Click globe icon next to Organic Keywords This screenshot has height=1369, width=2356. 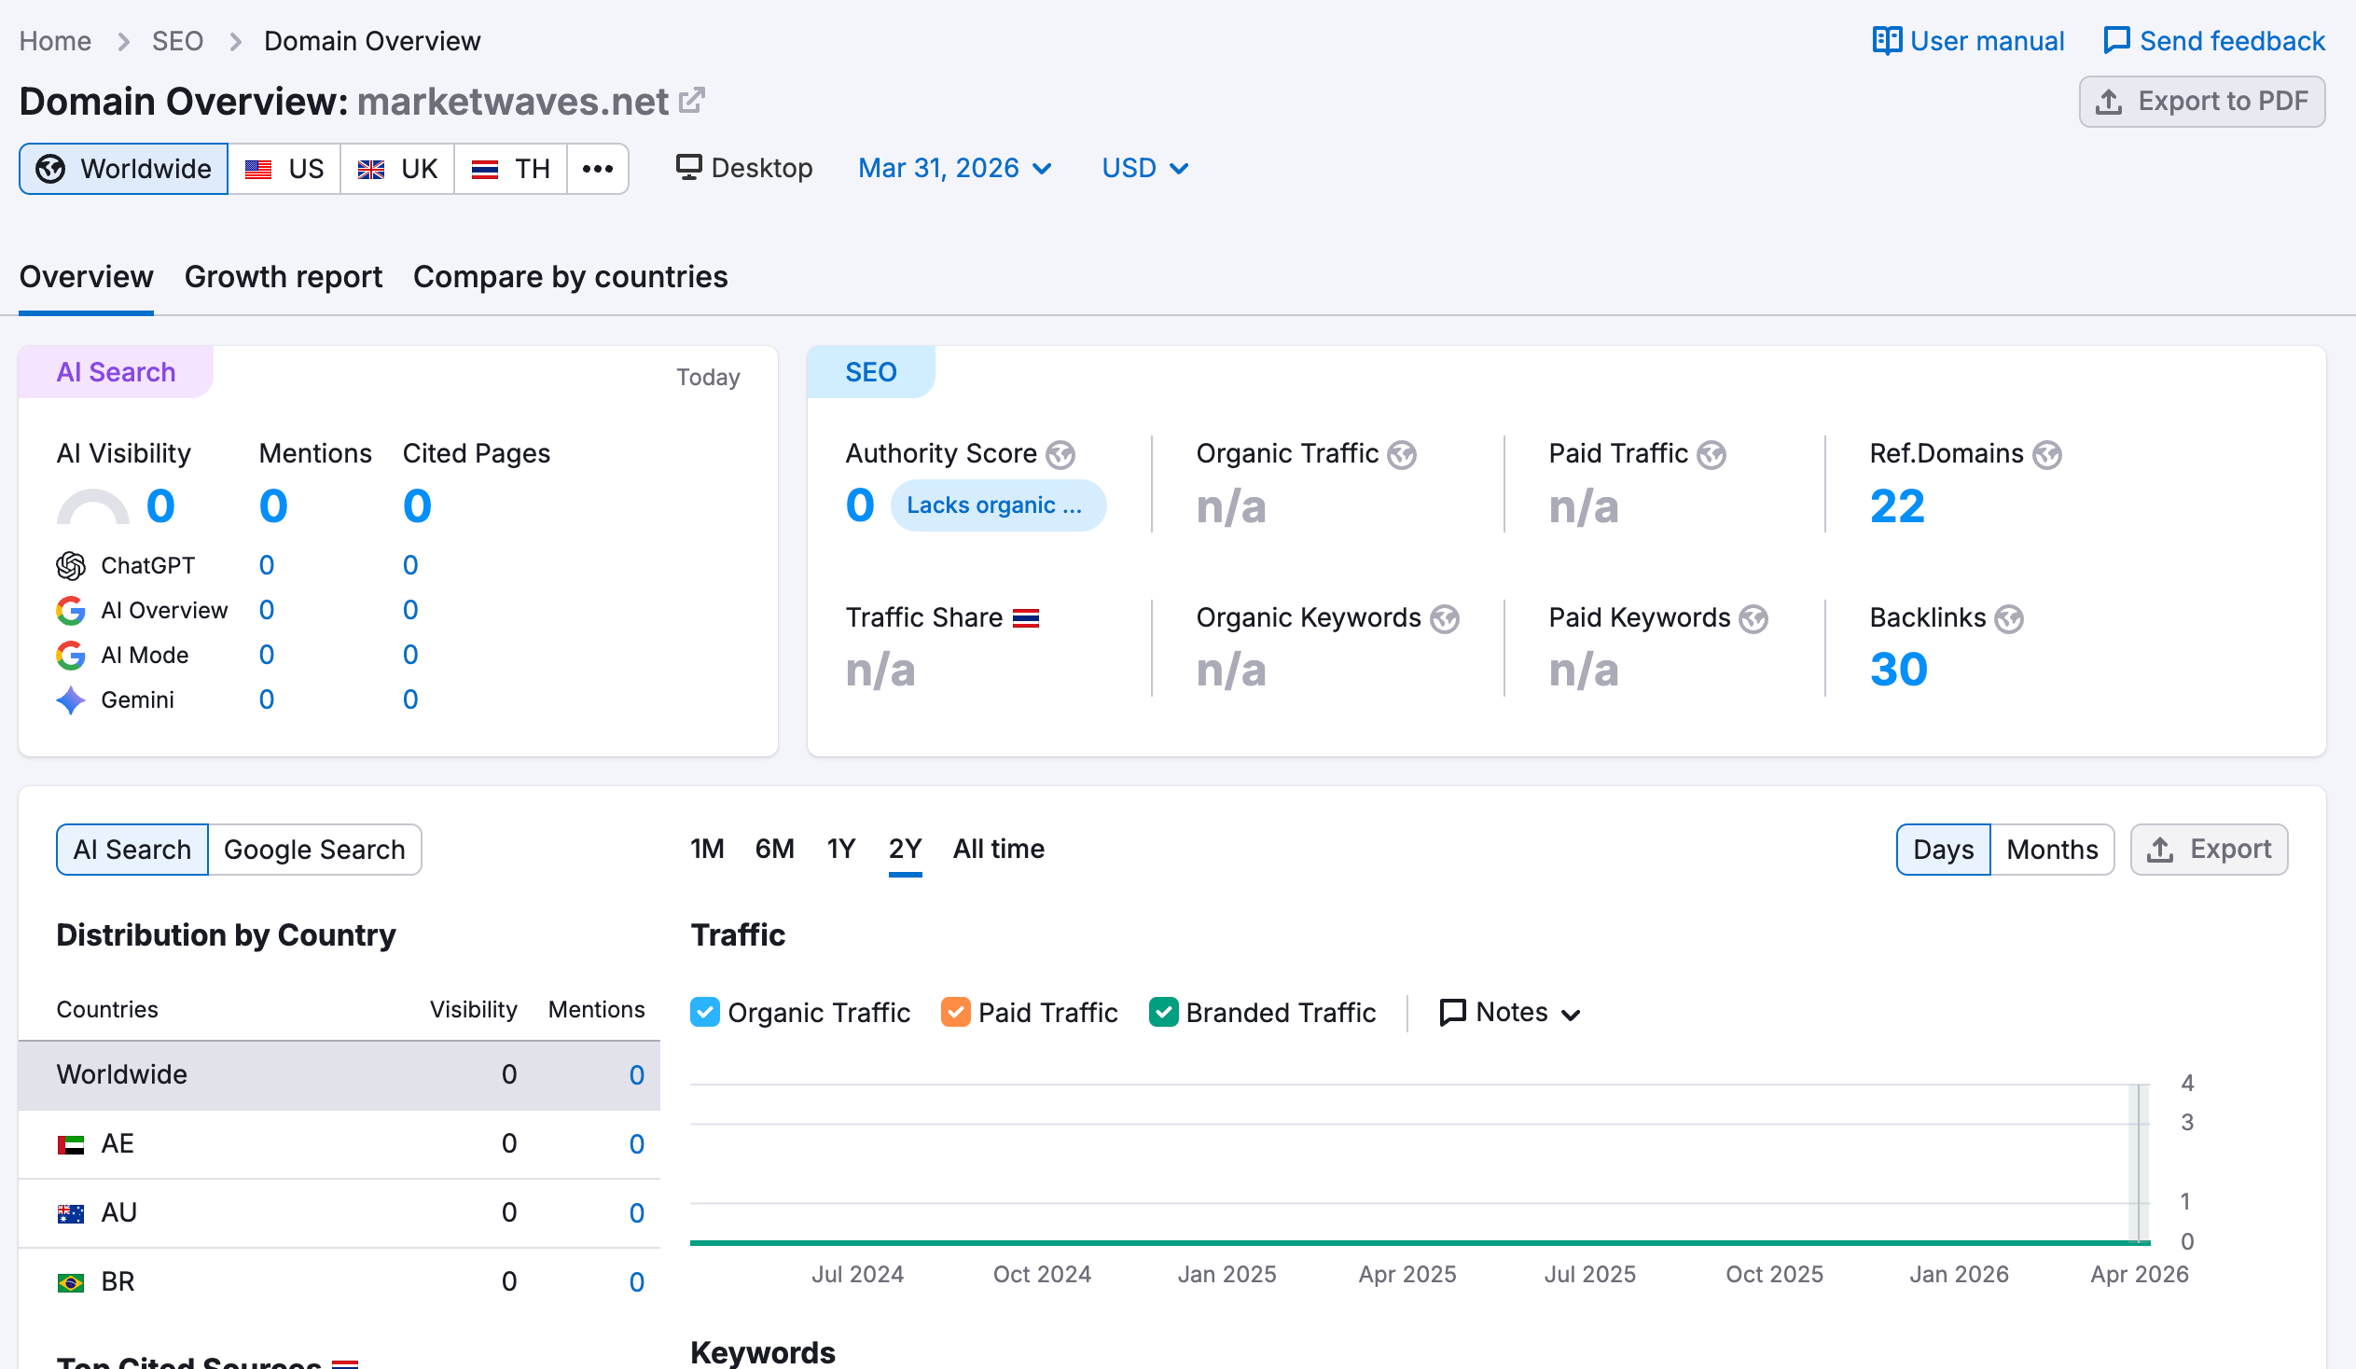pyautogui.click(x=1445, y=618)
